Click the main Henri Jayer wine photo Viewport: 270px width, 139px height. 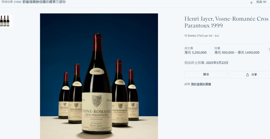(99, 76)
